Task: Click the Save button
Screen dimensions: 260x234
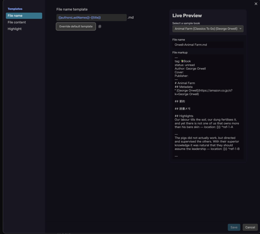Action: point(234,227)
